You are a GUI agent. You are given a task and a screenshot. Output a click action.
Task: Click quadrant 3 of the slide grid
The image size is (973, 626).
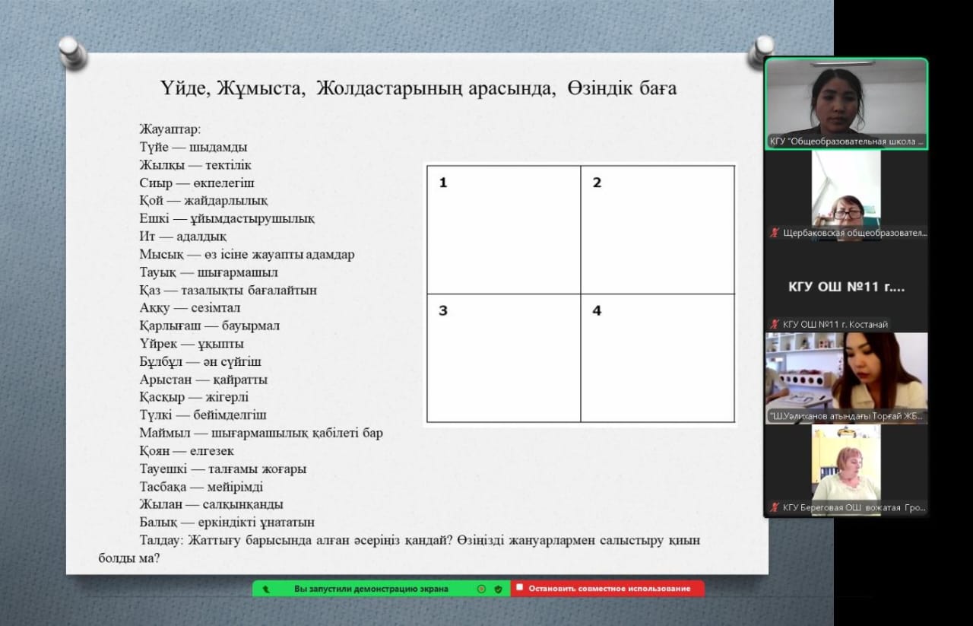(503, 357)
